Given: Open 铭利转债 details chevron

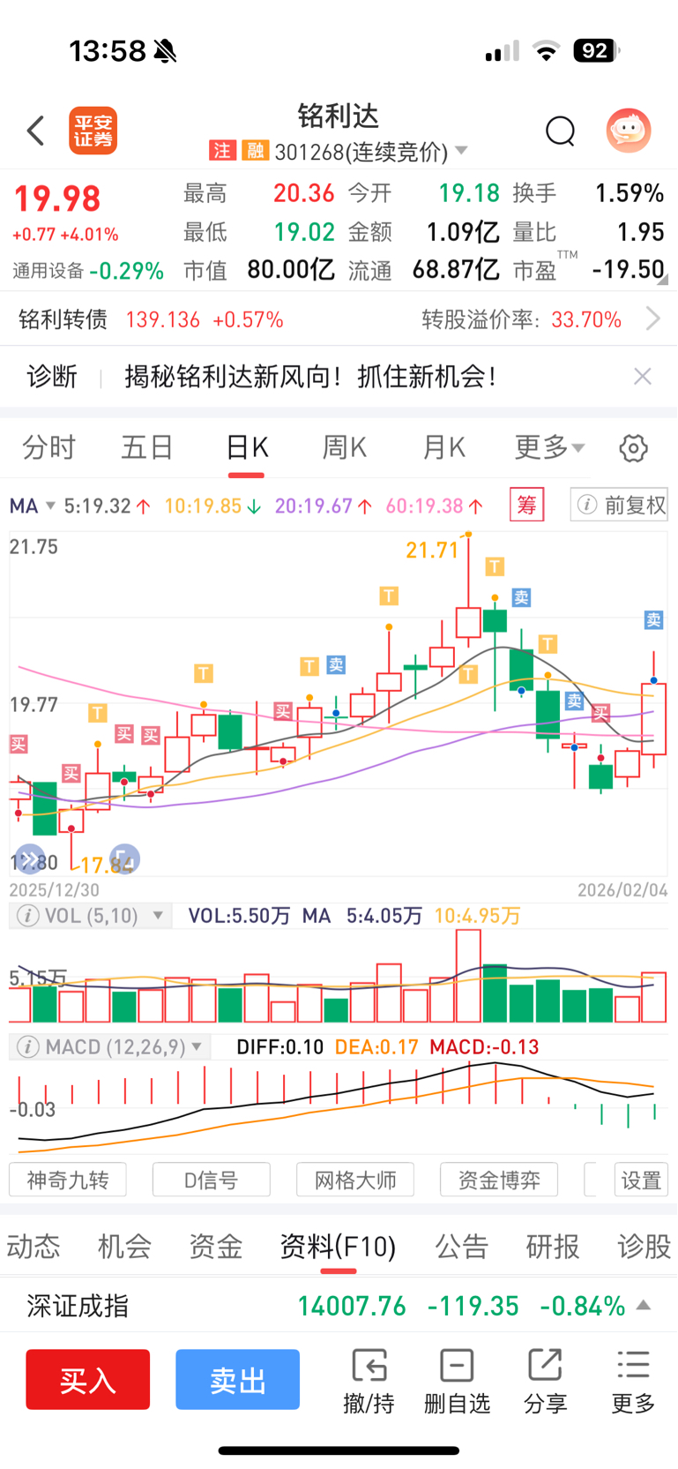Looking at the screenshot, I should (652, 319).
